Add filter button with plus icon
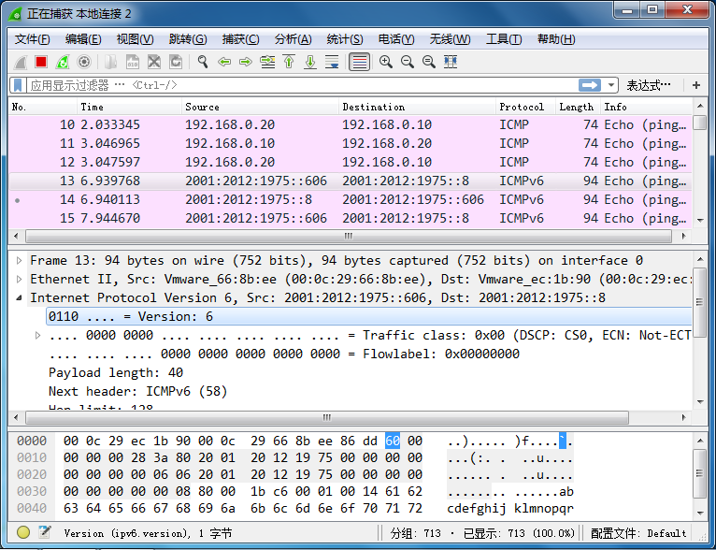This screenshot has width=716, height=550. point(696,85)
